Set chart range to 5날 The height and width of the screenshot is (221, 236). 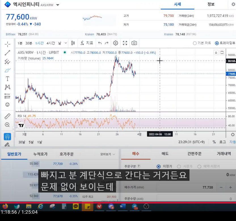(31, 142)
